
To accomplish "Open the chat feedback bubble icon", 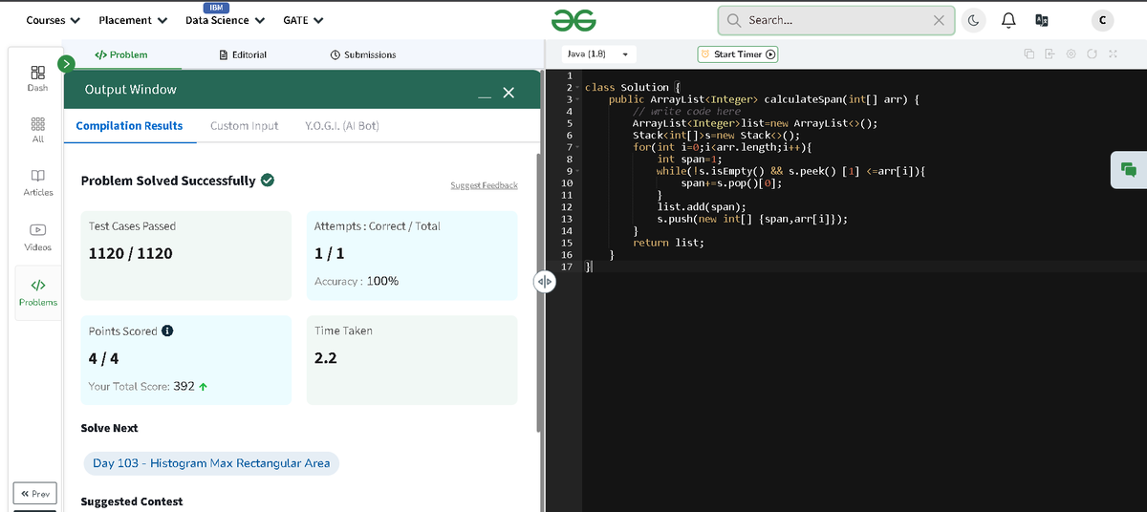I will point(1128,170).
